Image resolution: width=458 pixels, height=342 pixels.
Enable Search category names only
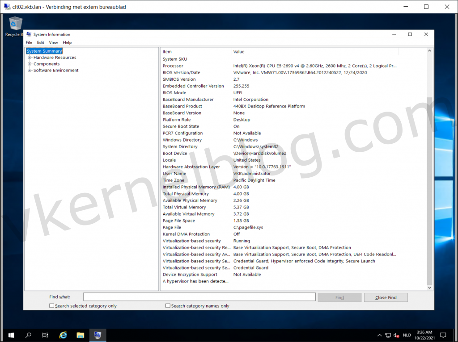(168, 305)
